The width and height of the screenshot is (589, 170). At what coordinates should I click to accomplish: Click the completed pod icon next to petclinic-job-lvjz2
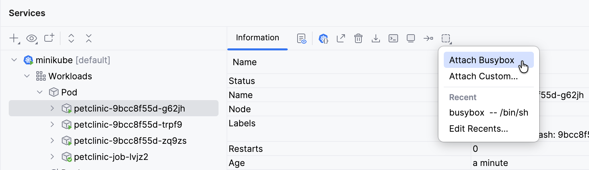click(67, 157)
